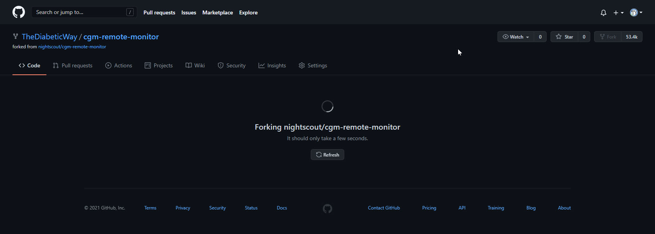Expand the plus create-new menu
The height and width of the screenshot is (234, 655).
(x=618, y=13)
